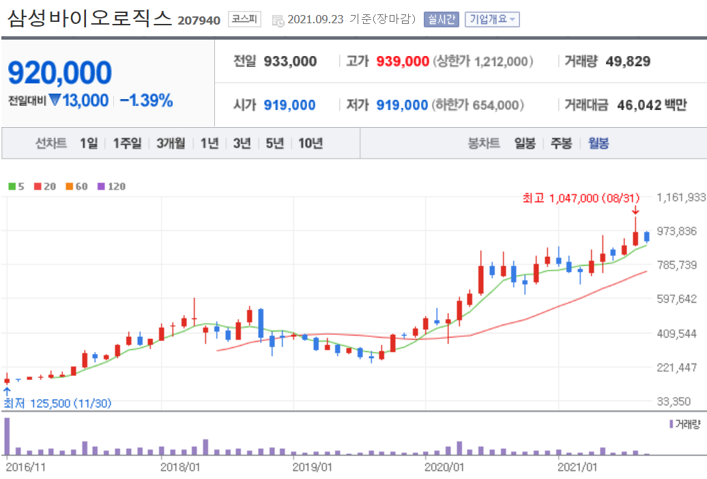The width and height of the screenshot is (707, 479).
Task: Select the 3개월 line chart tab
Action: [x=171, y=143]
